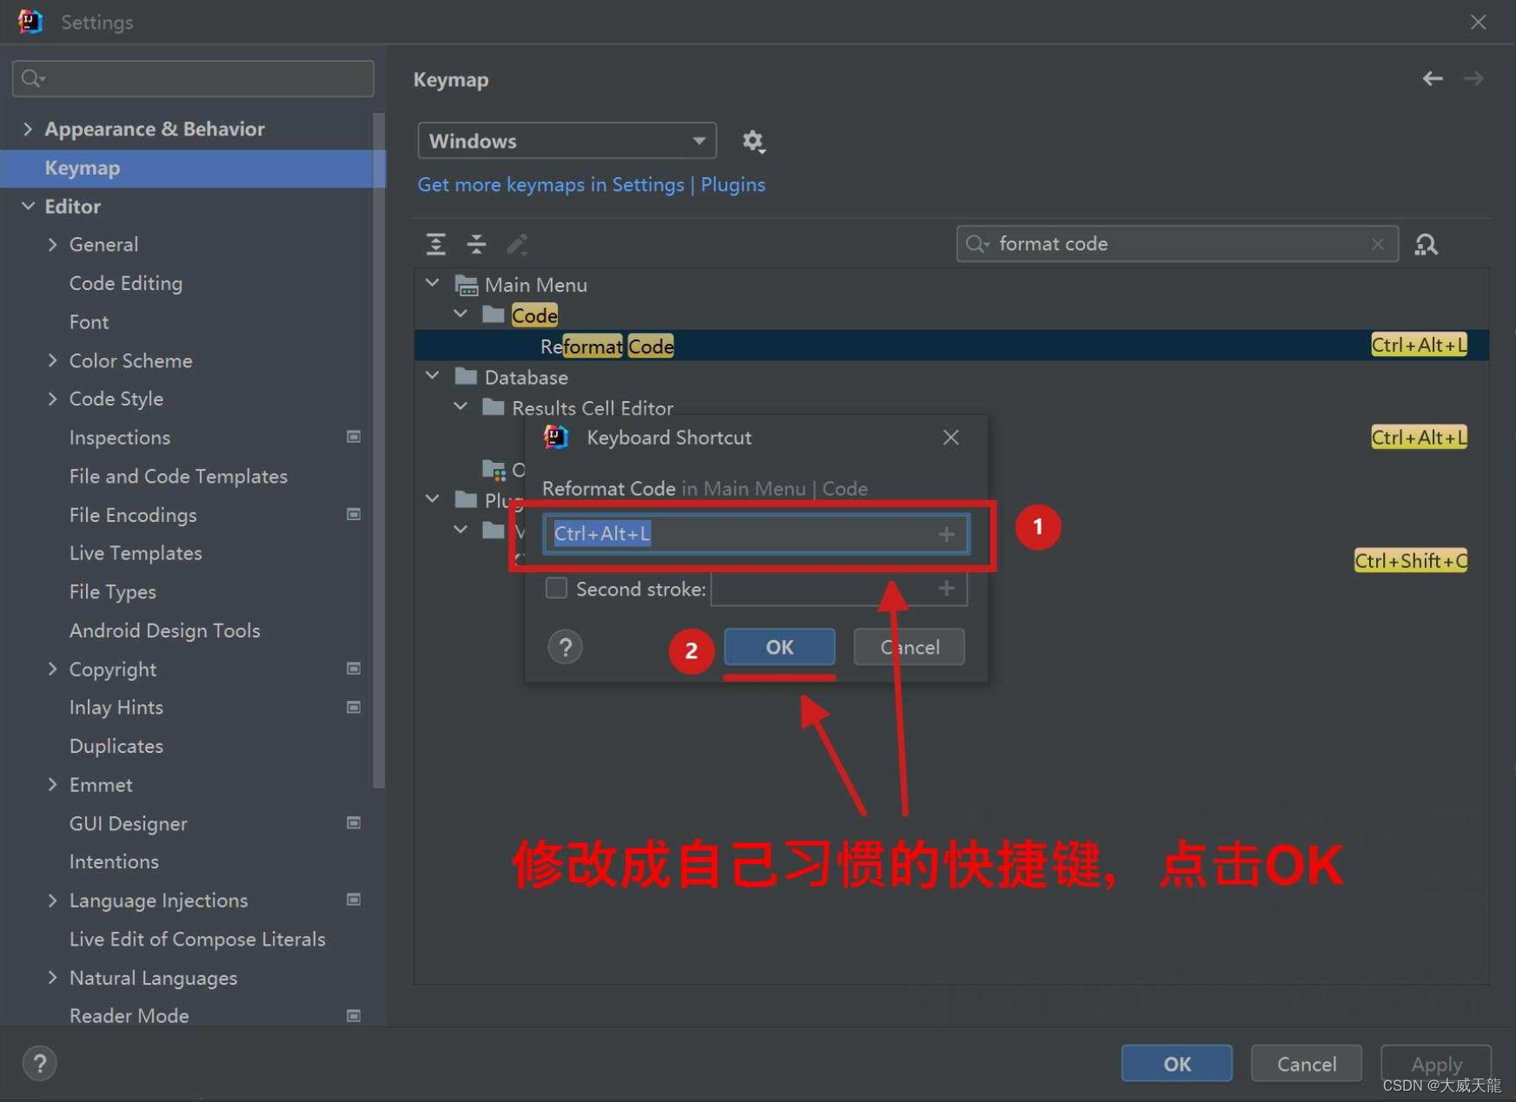Open the Edit Shortcut pencil icon
The width and height of the screenshot is (1516, 1102).
pyautogui.click(x=517, y=244)
